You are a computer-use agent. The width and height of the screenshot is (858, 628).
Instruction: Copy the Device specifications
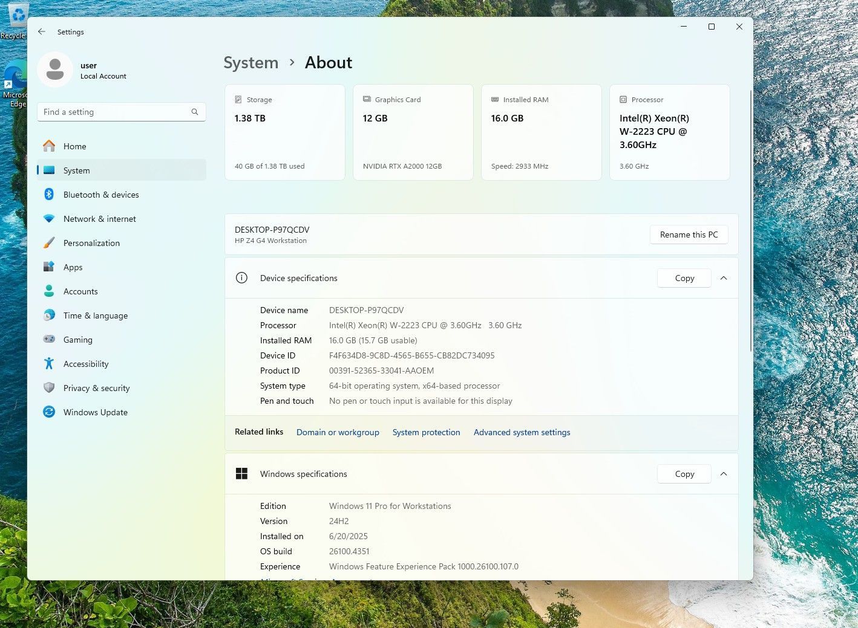684,278
